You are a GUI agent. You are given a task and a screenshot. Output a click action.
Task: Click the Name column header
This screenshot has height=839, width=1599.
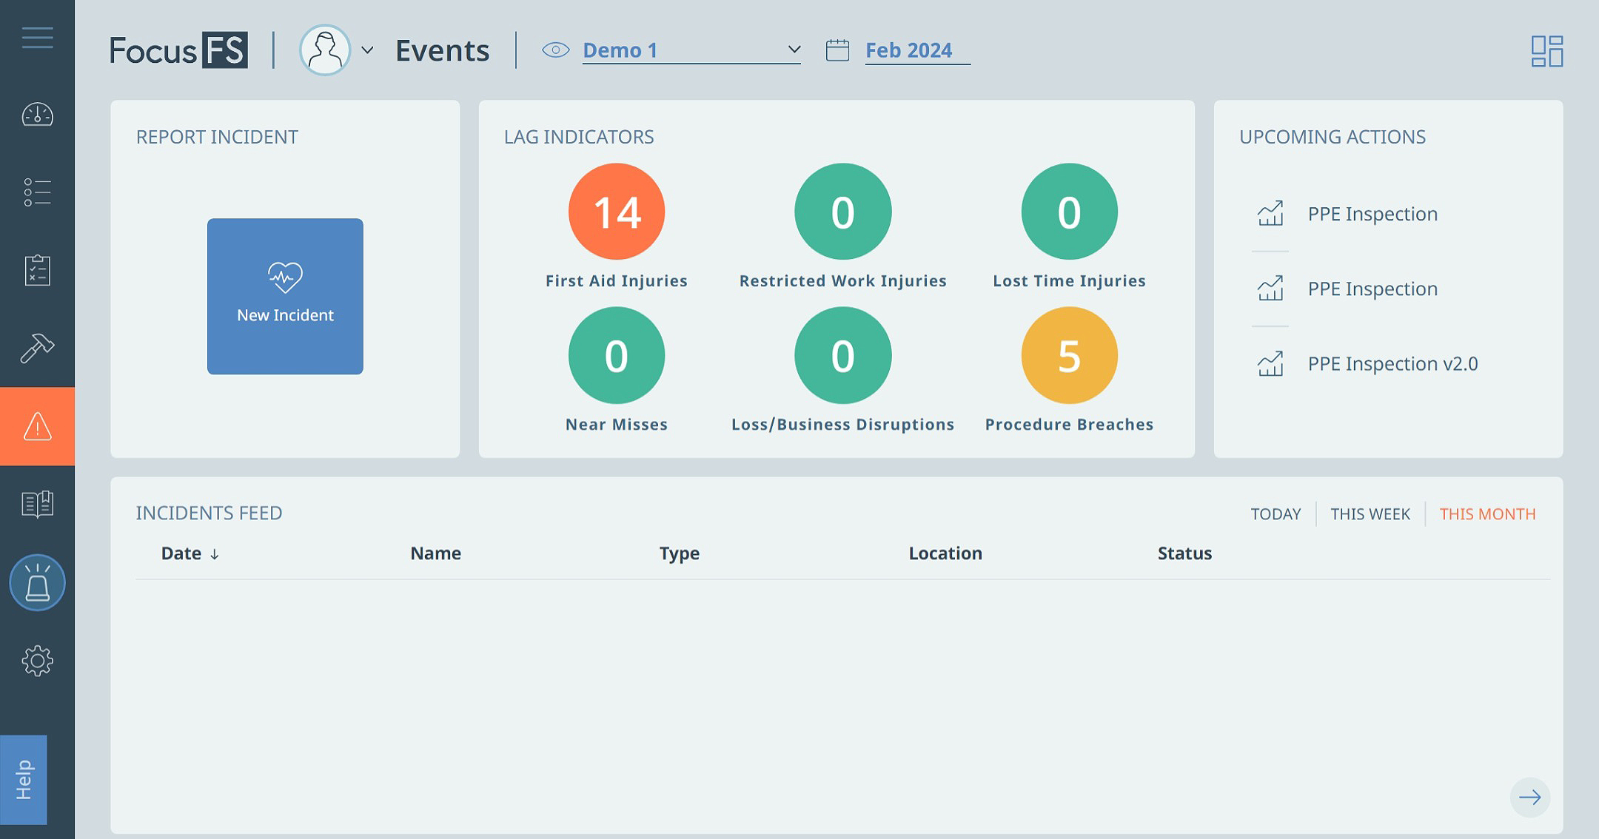point(435,553)
